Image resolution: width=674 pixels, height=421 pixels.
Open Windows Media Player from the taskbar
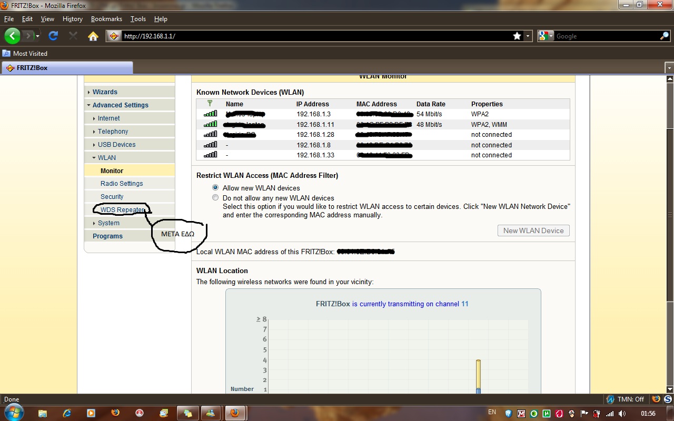tap(91, 413)
